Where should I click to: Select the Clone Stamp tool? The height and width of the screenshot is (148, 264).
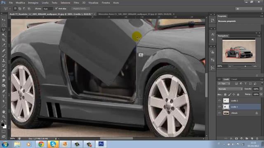4,60
